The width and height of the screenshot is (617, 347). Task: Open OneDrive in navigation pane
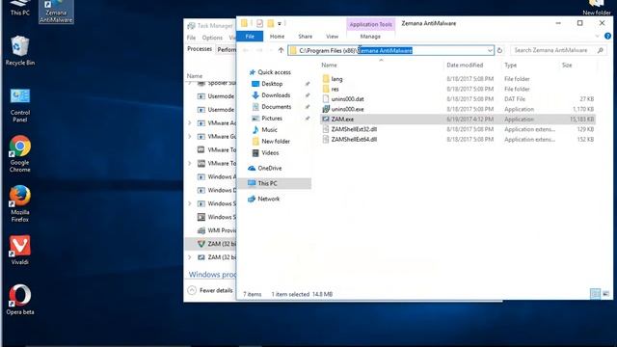(270, 168)
